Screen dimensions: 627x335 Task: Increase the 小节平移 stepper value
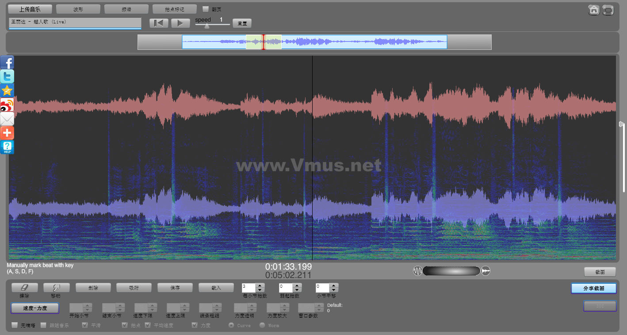(334, 286)
